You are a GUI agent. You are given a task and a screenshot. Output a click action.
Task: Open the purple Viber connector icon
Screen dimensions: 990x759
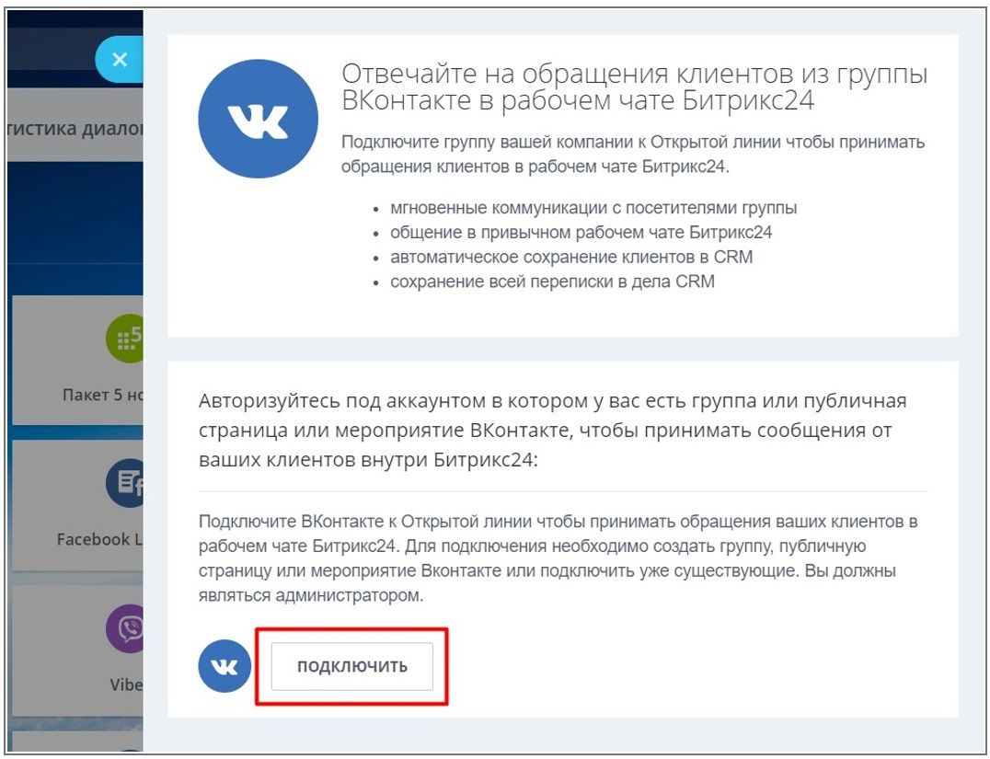coord(125,628)
